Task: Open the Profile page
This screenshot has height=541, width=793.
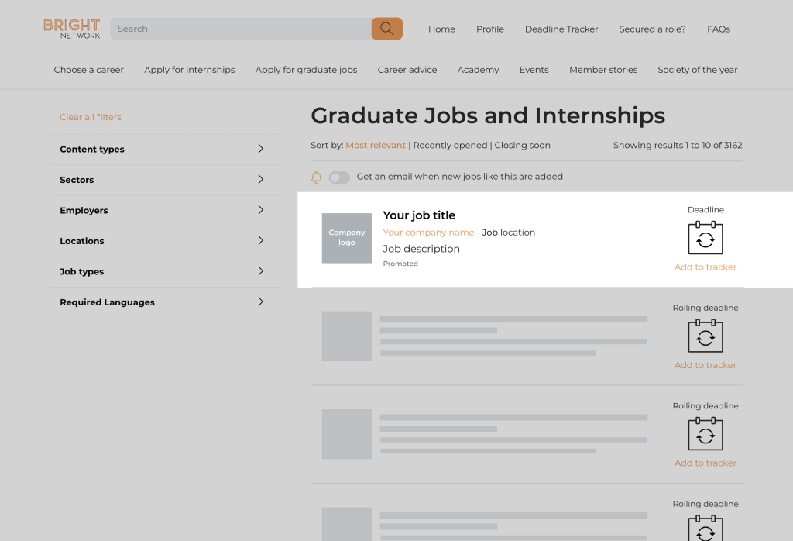Action: pos(490,29)
